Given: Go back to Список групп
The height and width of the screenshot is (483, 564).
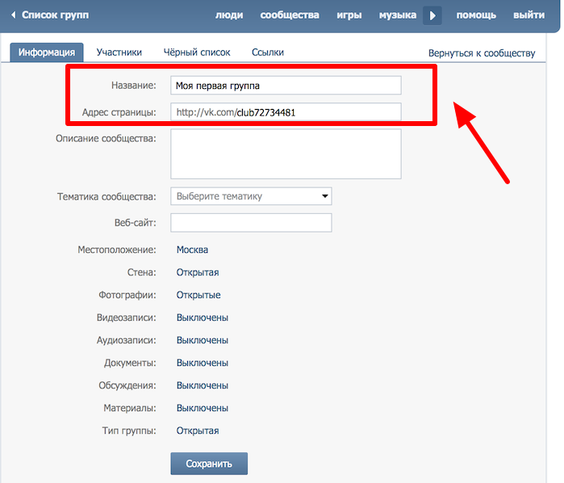Looking at the screenshot, I should [55, 15].
